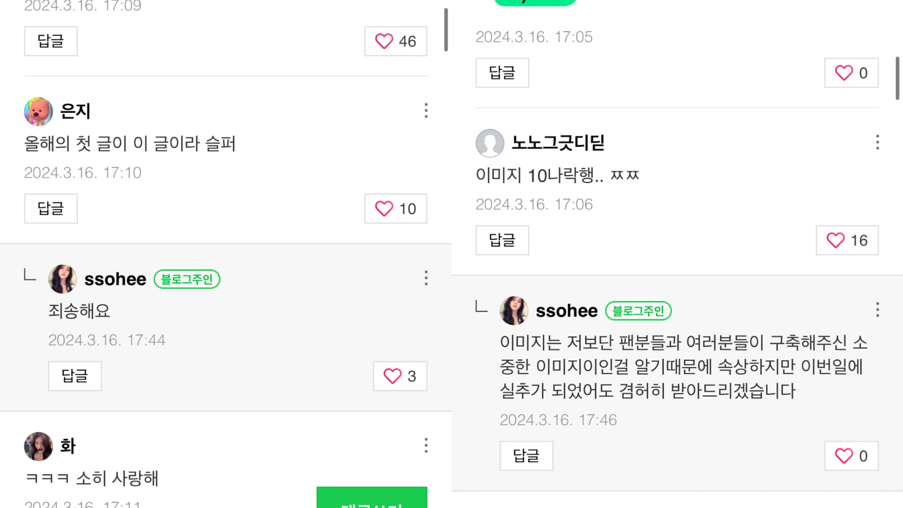Toggle the heart on 은지's comment with 10 likes
This screenshot has width=903, height=508.
(x=396, y=209)
